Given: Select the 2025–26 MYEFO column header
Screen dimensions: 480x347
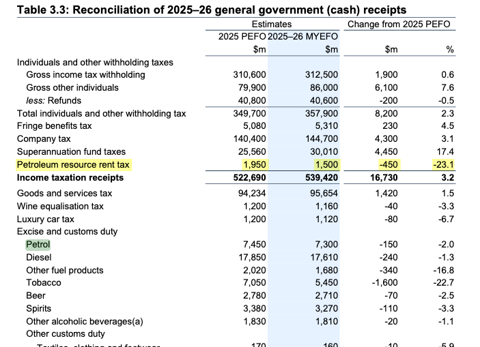Looking at the screenshot, I should pos(304,37).
